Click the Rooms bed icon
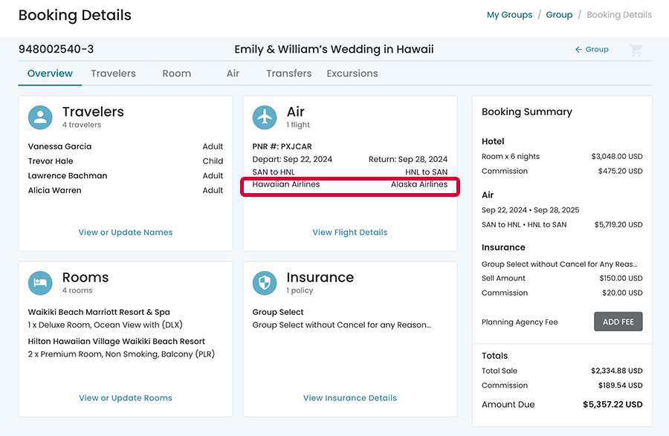 coord(40,283)
